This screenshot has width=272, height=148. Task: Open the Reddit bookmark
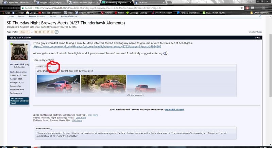click(69, 13)
